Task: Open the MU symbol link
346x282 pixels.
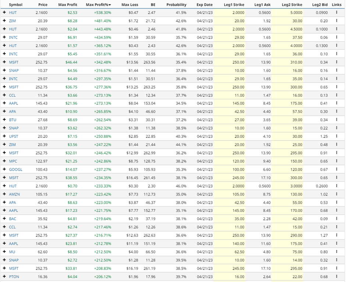Action: coord(12,252)
